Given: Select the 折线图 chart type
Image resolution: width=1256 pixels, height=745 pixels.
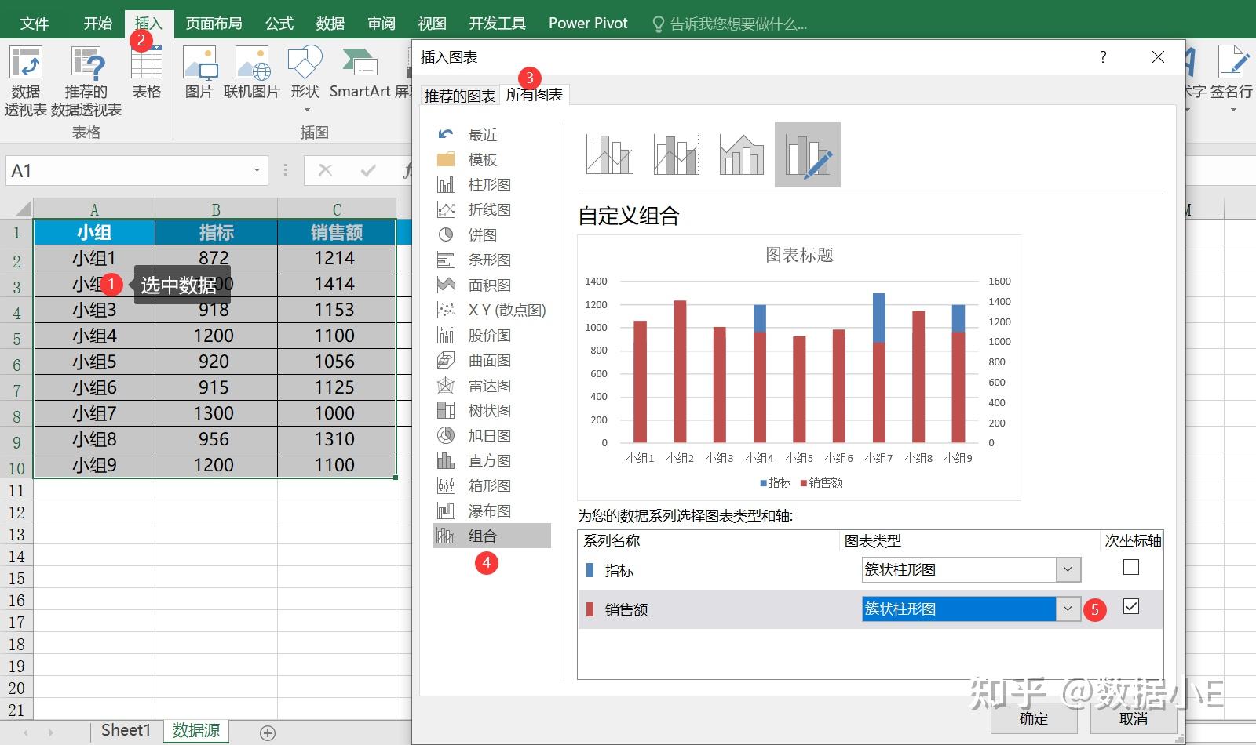Looking at the screenshot, I should pos(488,209).
